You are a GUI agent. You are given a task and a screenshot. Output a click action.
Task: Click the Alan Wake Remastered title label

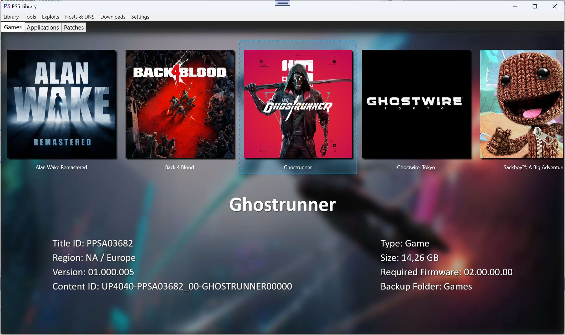pos(61,167)
